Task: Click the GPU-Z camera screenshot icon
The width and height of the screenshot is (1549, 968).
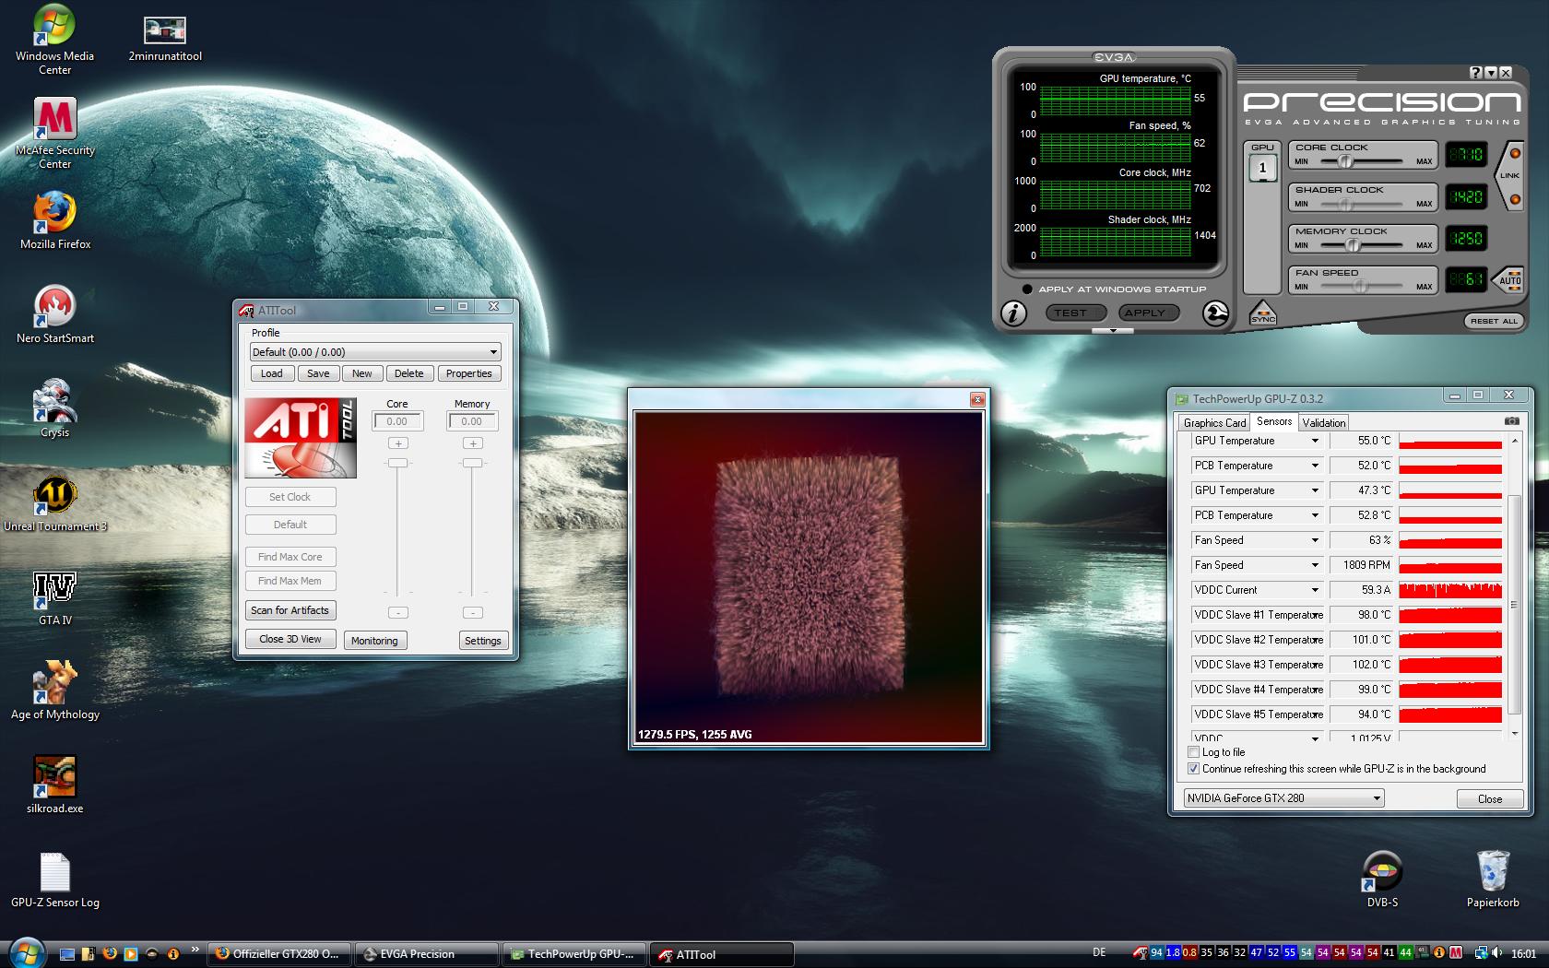Action: coord(1512,421)
